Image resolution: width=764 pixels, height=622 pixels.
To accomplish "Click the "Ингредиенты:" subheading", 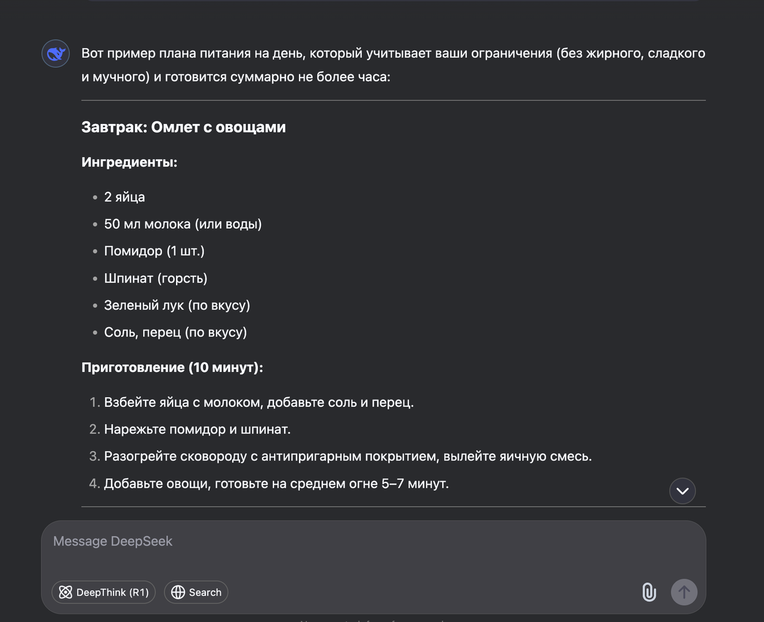I will (x=129, y=162).
